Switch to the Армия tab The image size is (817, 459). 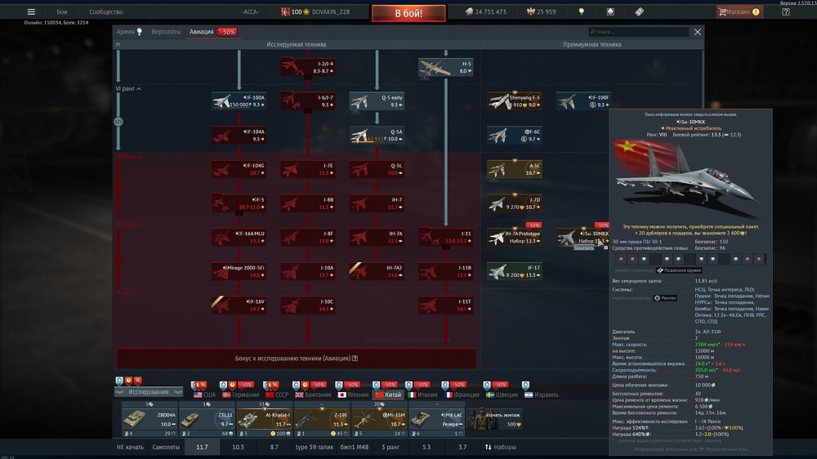tap(129, 32)
